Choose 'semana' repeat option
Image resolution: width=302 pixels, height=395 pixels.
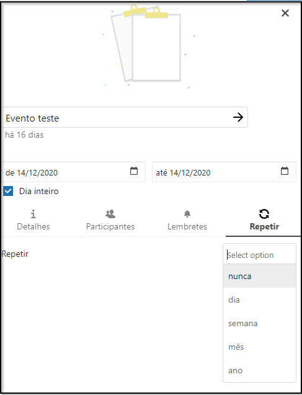click(259, 323)
